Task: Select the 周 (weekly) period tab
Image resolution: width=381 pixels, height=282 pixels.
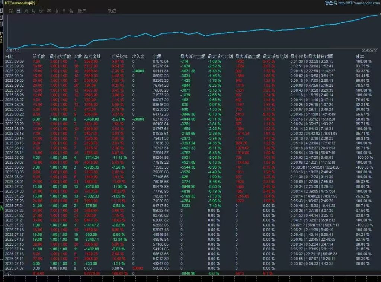Action: point(26,11)
